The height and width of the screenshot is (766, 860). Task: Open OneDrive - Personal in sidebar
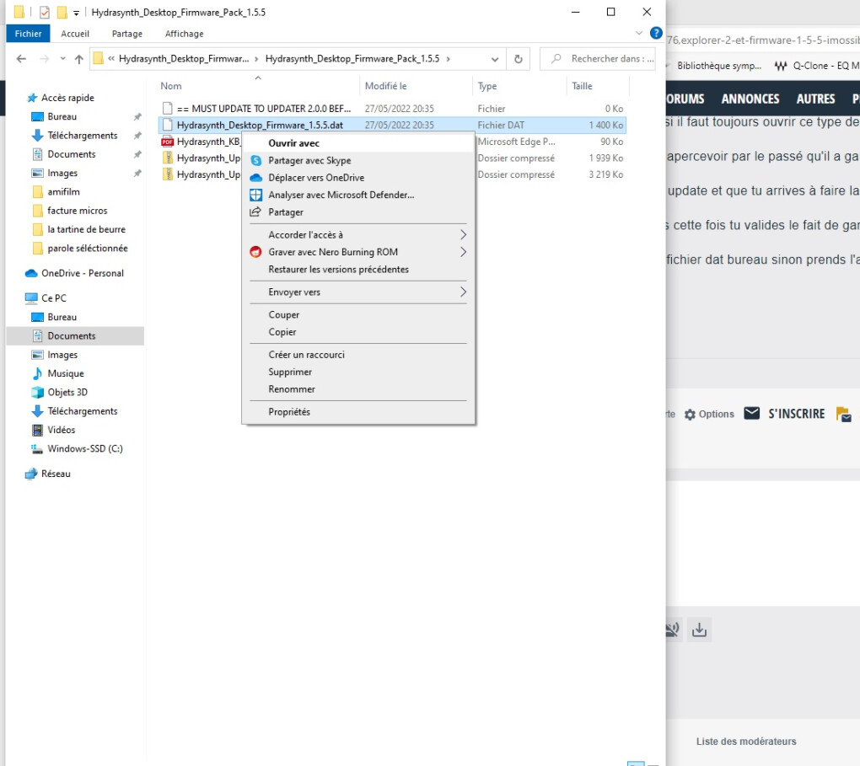[83, 273]
